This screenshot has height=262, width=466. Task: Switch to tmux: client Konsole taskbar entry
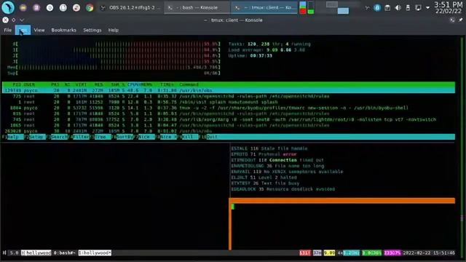[264, 8]
